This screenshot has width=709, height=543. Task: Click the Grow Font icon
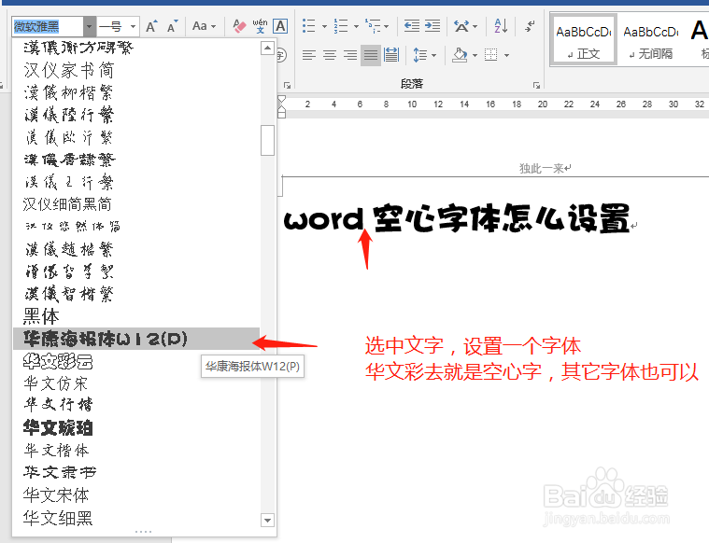(151, 26)
